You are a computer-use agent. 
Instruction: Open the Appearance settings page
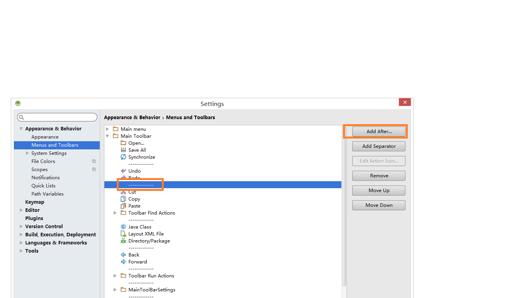[45, 137]
